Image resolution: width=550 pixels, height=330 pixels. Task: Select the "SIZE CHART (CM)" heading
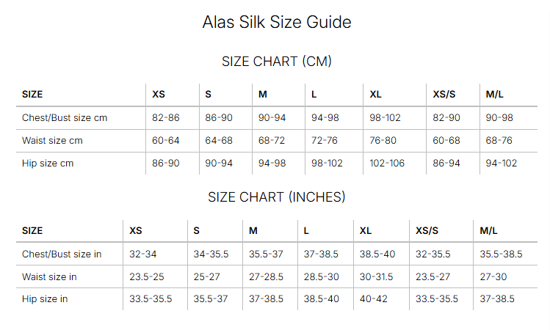(x=276, y=62)
